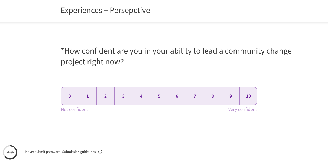This screenshot has width=328, height=161.
Task: Select rating 0 on the confidence scale
Action: (70, 96)
